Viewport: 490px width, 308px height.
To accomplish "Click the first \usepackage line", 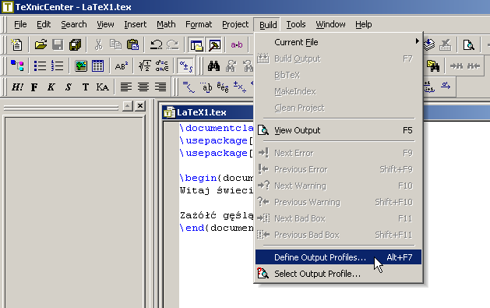I will click(217, 140).
